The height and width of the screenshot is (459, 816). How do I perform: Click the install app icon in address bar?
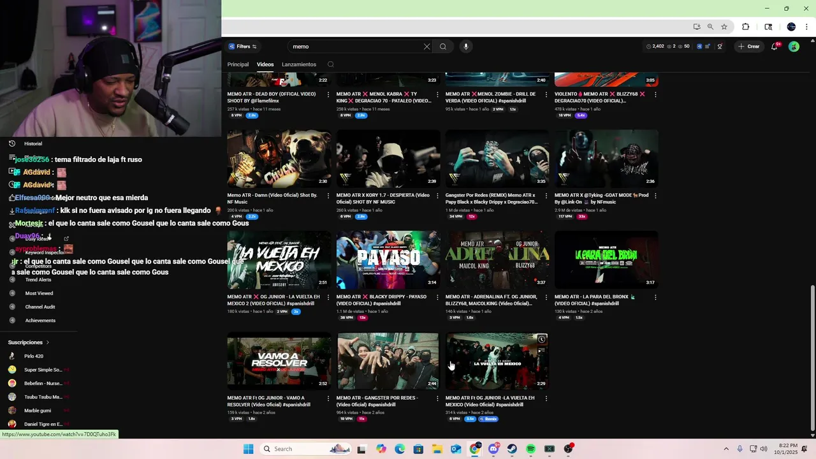(697, 27)
